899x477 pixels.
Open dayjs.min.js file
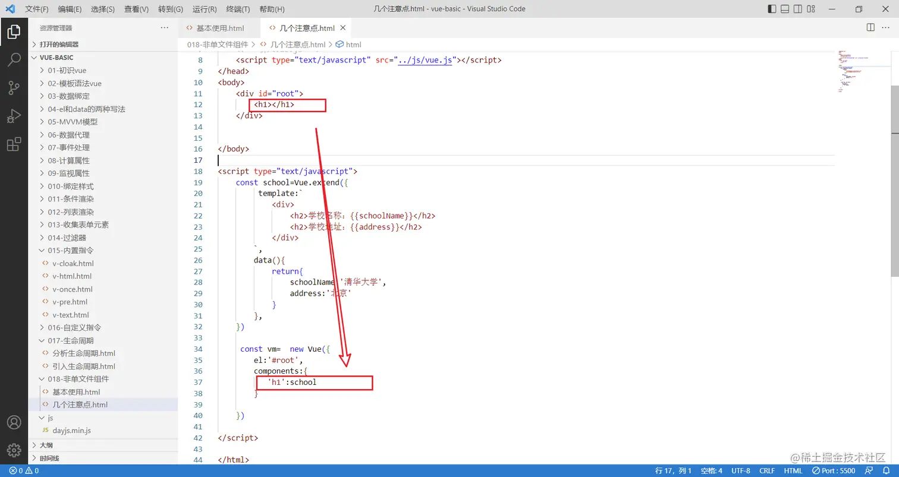pyautogui.click(x=103, y=431)
